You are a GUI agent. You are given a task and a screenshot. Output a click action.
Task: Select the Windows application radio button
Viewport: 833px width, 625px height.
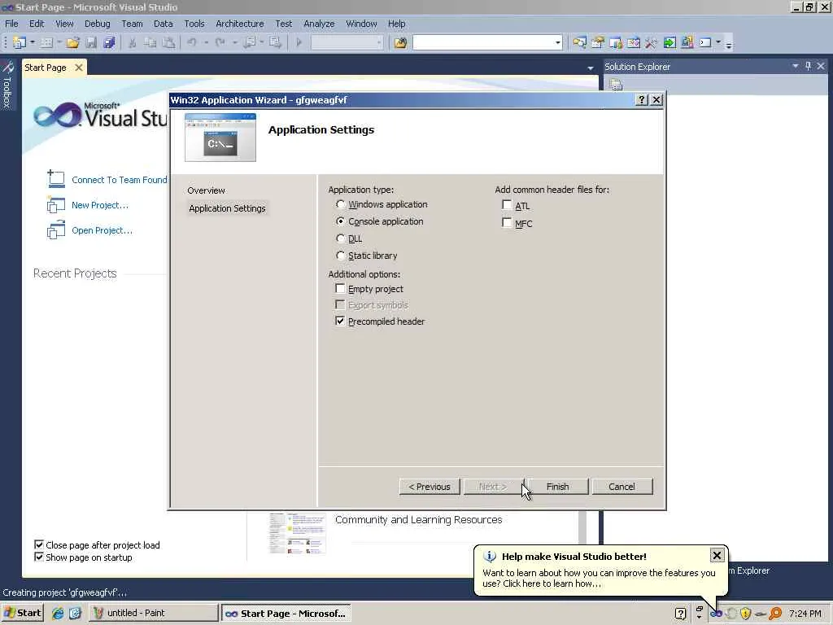tap(341, 204)
